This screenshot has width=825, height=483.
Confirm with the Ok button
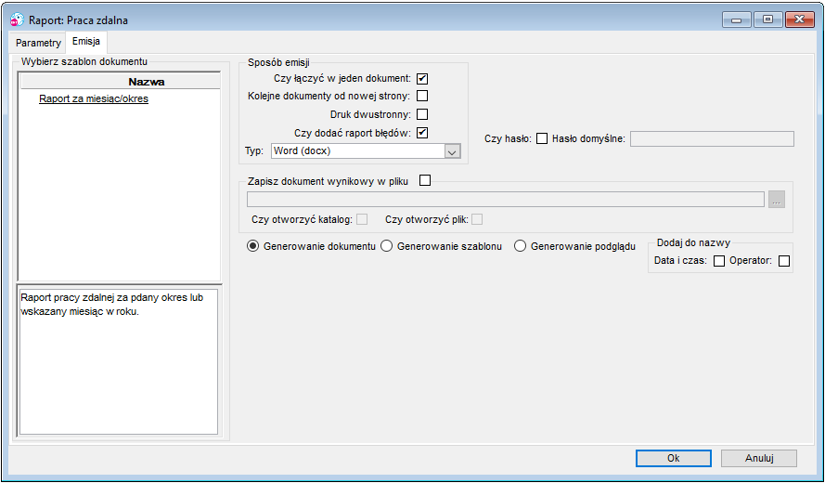pyautogui.click(x=674, y=458)
